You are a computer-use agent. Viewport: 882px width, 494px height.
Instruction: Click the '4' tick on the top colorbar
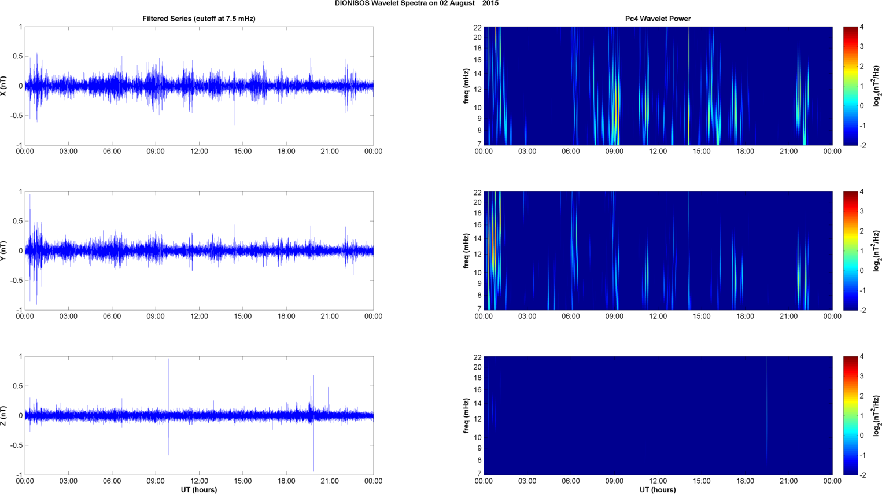(862, 27)
